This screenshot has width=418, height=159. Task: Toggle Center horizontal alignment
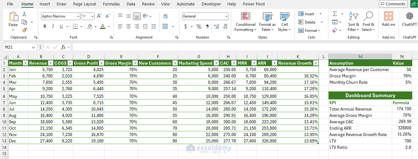click(x=129, y=26)
